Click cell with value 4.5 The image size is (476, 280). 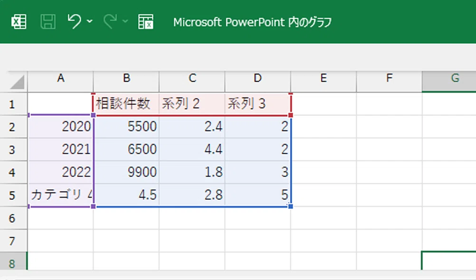tap(126, 195)
